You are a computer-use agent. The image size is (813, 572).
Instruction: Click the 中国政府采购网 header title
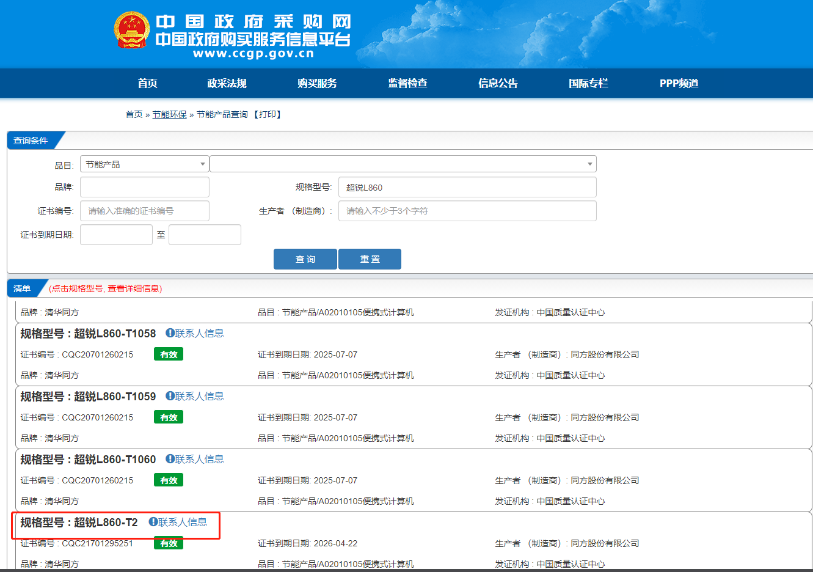pyautogui.click(x=253, y=21)
